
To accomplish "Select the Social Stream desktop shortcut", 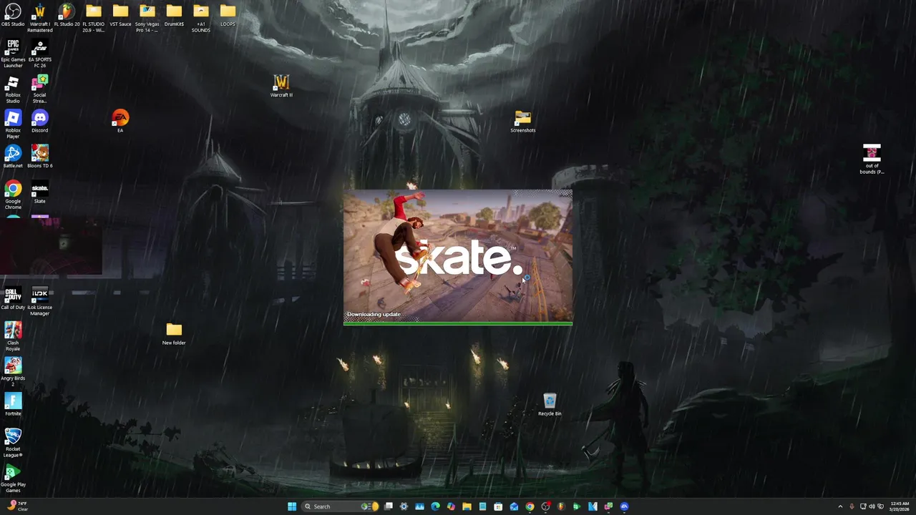I will coord(39,89).
